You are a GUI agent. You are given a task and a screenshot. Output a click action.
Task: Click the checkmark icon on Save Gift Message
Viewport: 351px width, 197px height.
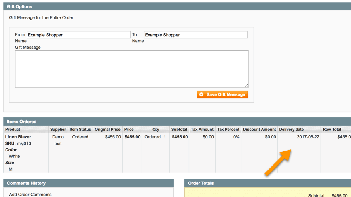pyautogui.click(x=201, y=94)
